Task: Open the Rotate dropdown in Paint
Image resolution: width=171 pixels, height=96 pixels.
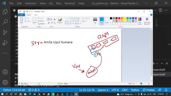Action: click(45, 24)
